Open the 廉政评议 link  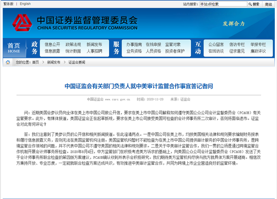click(258, 51)
